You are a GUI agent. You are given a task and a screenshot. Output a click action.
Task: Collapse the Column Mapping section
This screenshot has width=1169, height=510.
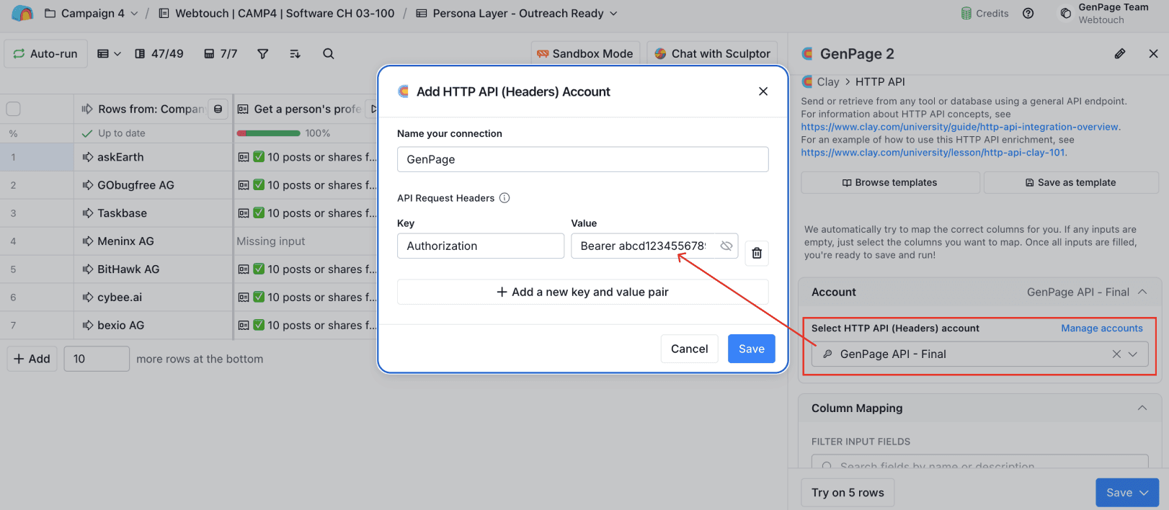pyautogui.click(x=1142, y=408)
